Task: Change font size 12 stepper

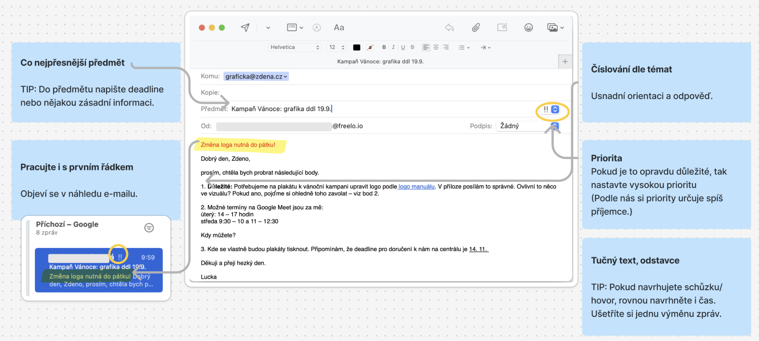Action: click(336, 47)
